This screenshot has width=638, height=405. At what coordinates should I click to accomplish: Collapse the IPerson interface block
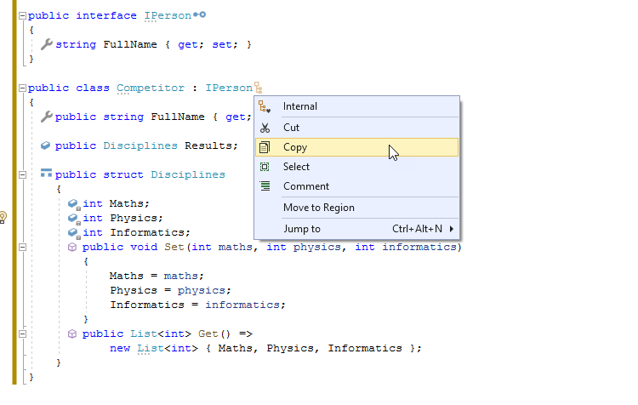(x=22, y=15)
